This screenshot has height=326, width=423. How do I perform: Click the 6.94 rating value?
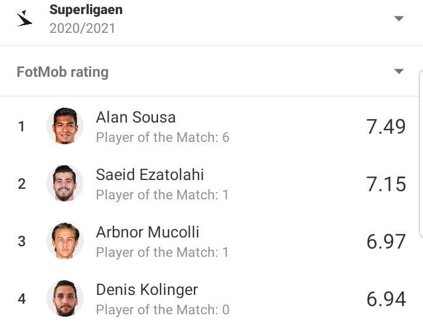coord(386,299)
